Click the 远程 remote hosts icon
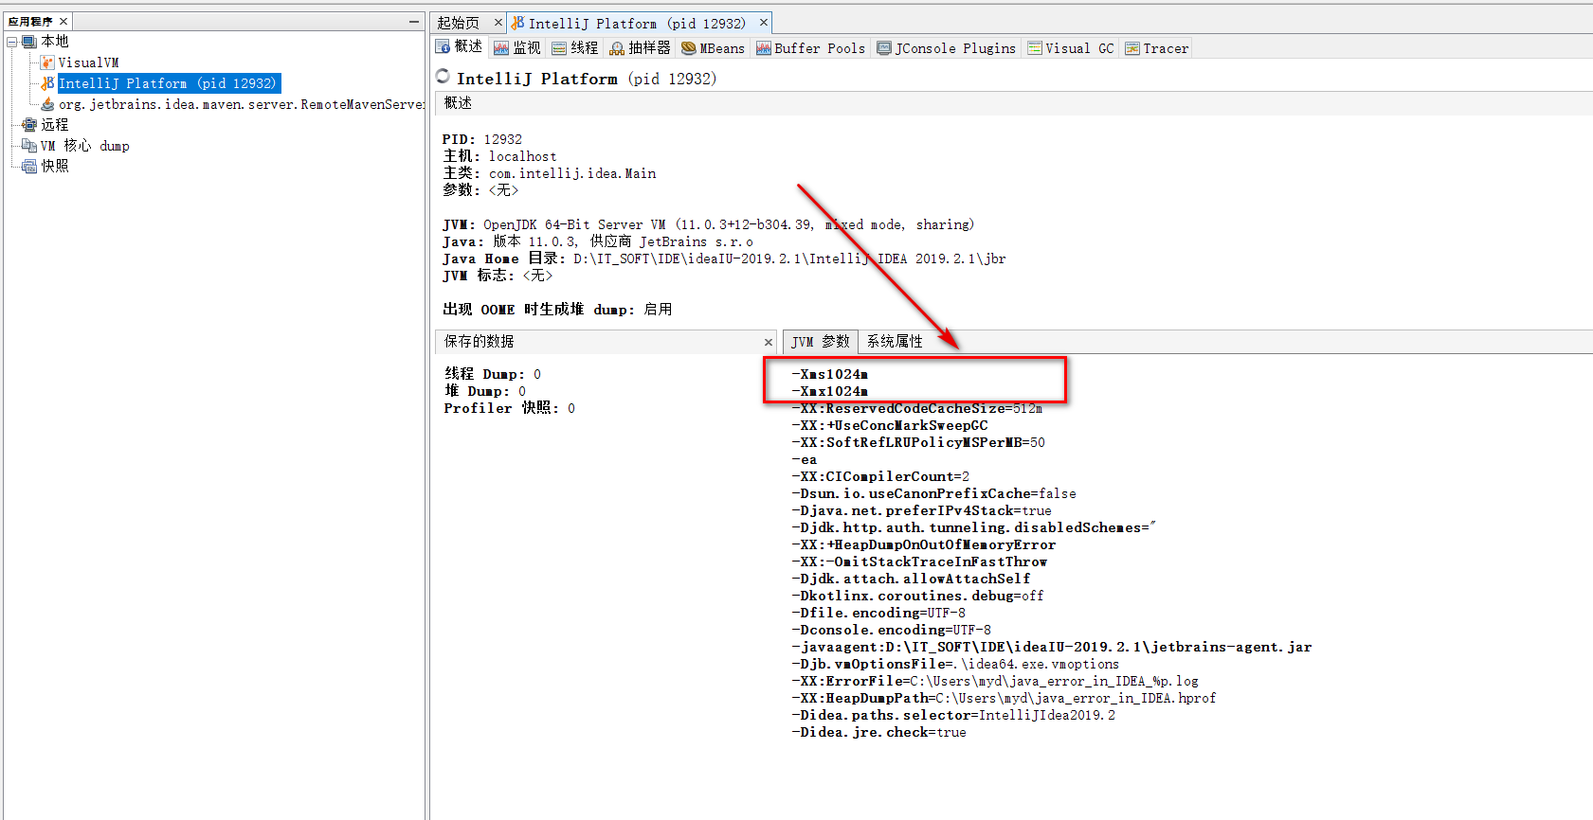The height and width of the screenshot is (820, 1593). [29, 125]
